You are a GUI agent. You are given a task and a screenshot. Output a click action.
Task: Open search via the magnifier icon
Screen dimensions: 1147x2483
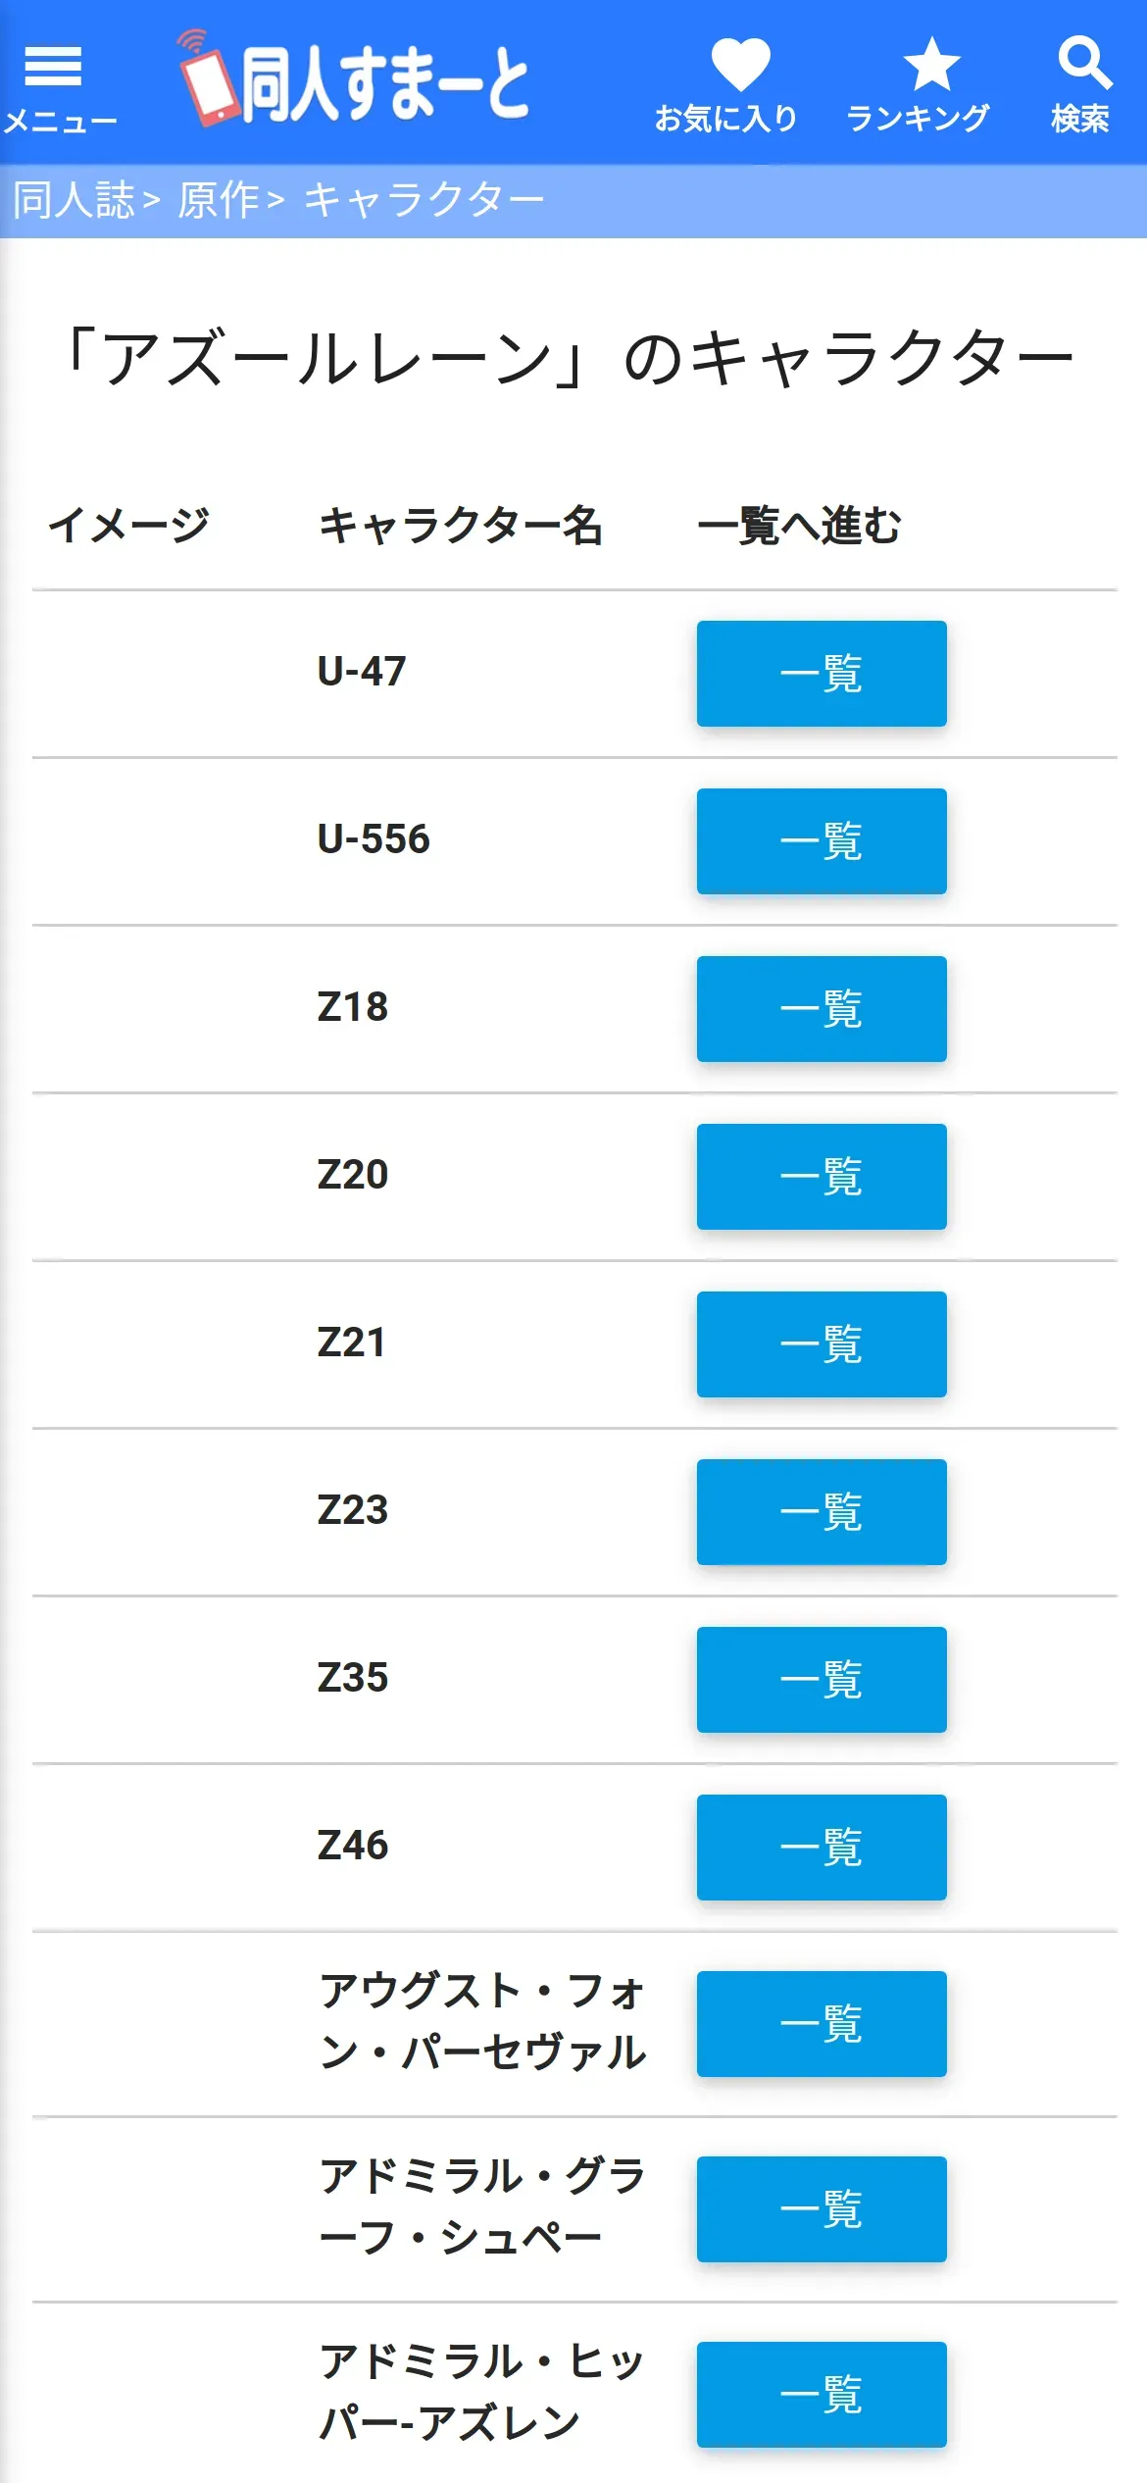(1083, 65)
